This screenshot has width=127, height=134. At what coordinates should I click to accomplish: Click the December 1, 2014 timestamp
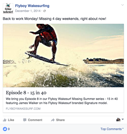[28, 11]
